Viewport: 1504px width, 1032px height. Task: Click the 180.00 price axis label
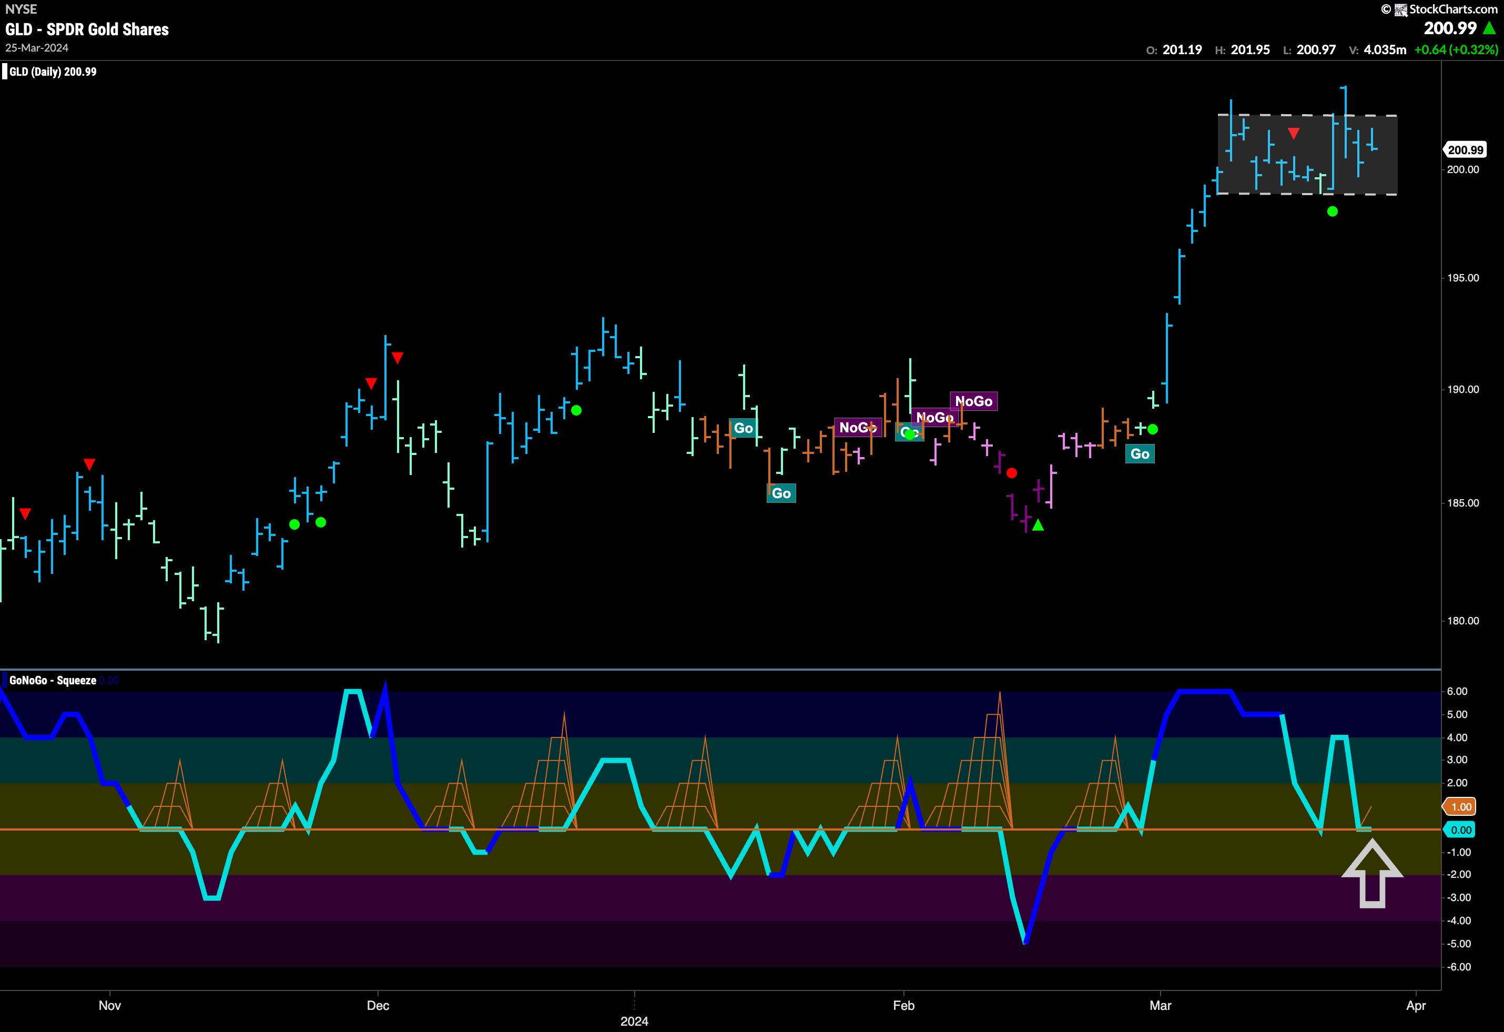click(x=1462, y=621)
